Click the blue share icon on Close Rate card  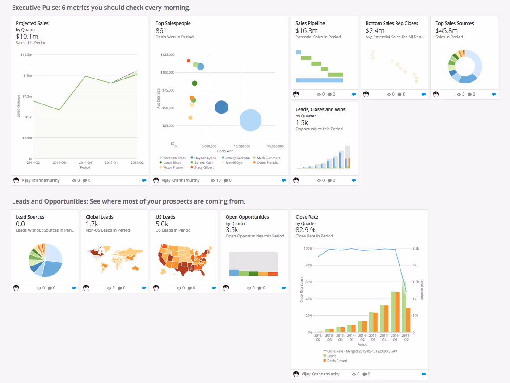[424, 374]
